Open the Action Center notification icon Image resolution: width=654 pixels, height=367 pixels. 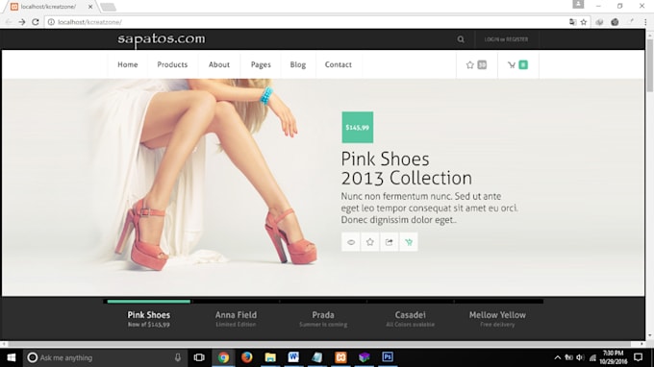639,357
